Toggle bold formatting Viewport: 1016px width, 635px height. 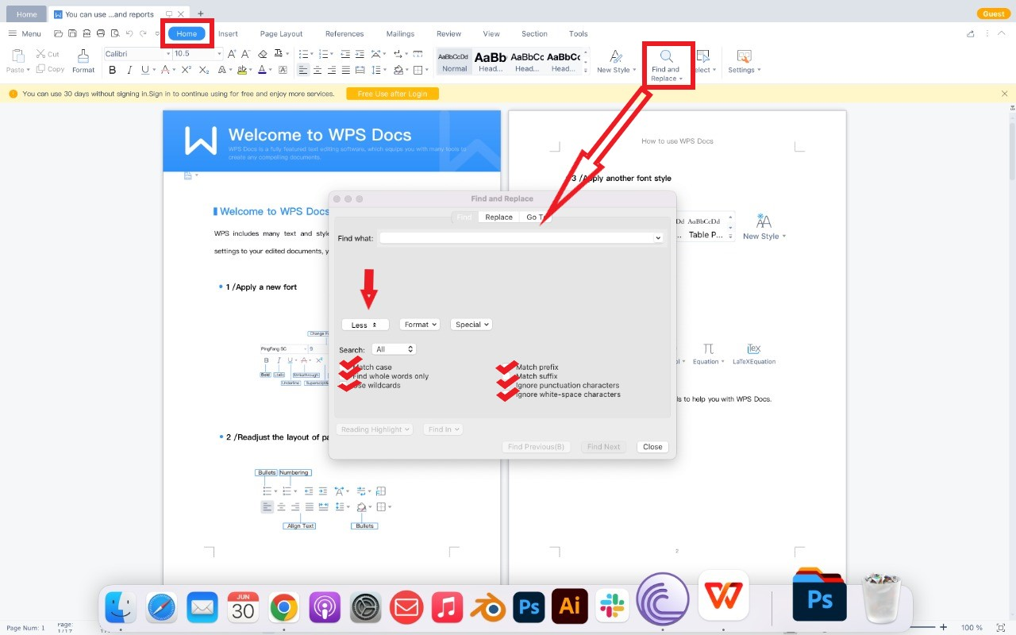(112, 70)
